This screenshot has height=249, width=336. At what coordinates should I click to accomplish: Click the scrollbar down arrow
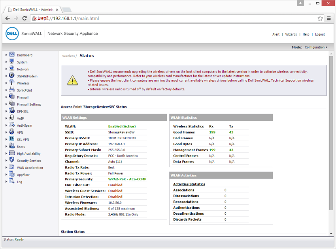(x=331, y=234)
